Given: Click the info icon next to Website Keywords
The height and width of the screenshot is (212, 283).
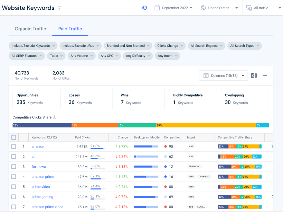Looking at the screenshot, I should point(59,8).
